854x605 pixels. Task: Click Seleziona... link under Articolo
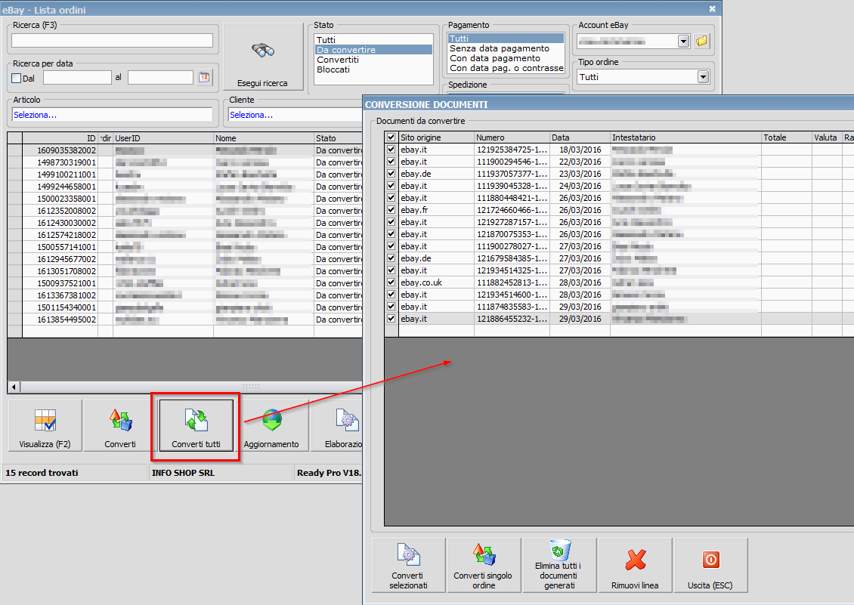(35, 115)
